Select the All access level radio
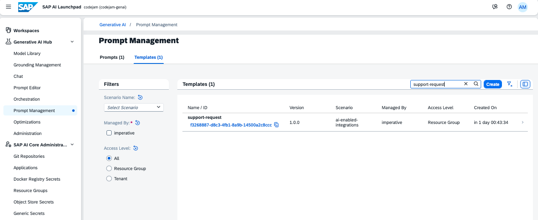Viewport: 538px width, 220px height. [x=109, y=158]
